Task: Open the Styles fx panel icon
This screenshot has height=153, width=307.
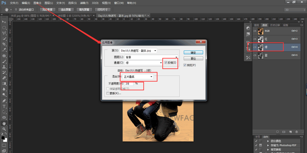Action: (x=248, y=35)
